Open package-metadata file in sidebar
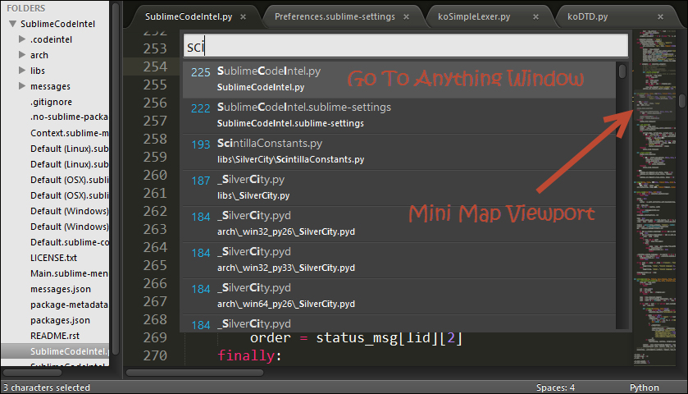The height and width of the screenshot is (394, 688). 70,305
